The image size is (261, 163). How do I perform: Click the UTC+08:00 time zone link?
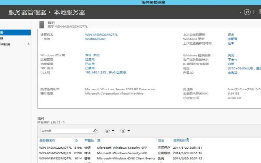point(244,68)
